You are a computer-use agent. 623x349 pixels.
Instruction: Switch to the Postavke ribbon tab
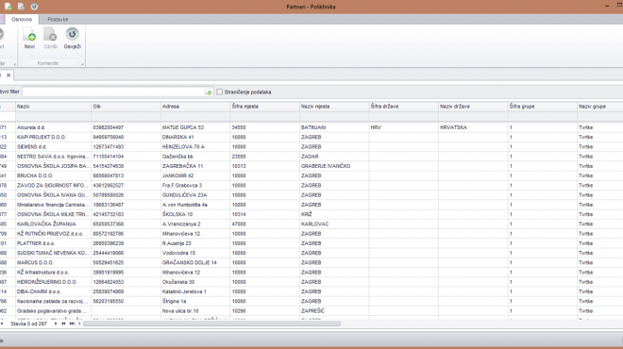click(58, 20)
